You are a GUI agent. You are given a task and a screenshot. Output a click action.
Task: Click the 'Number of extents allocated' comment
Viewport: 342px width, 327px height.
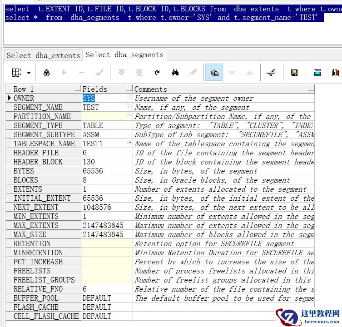(x=221, y=189)
